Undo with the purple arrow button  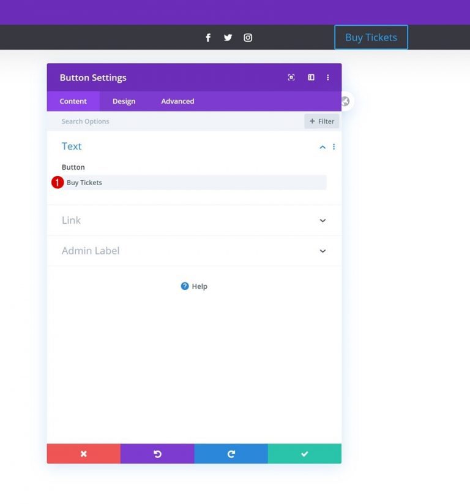(157, 454)
